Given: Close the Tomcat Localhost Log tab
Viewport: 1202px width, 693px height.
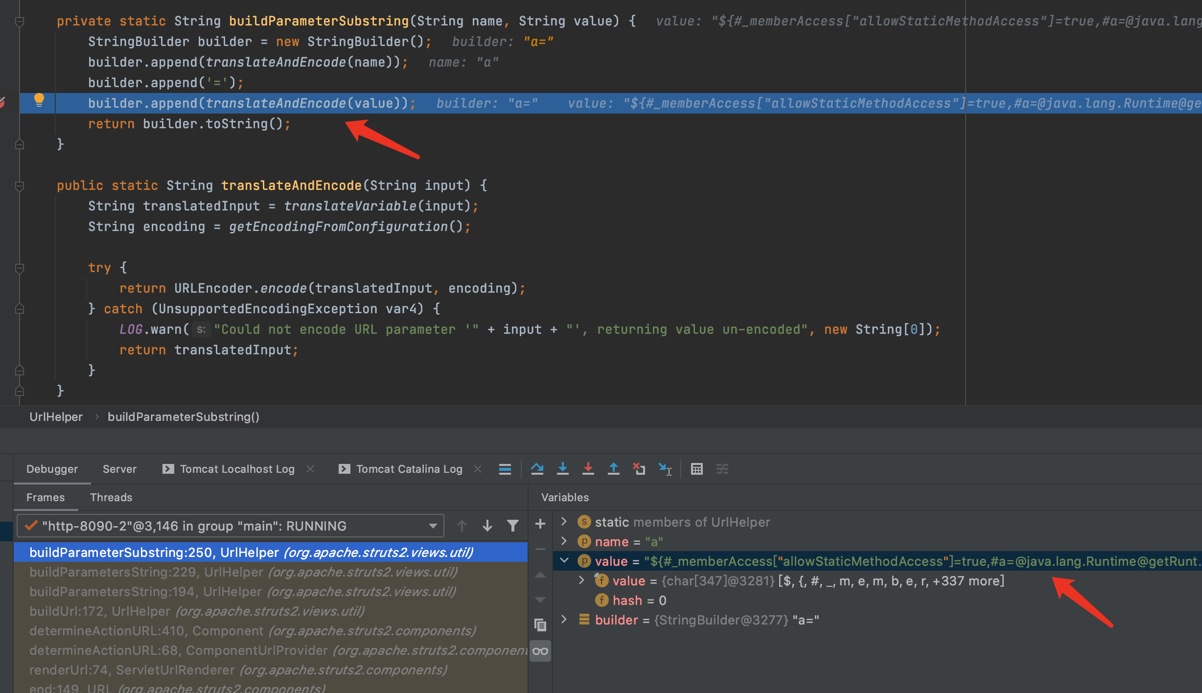Looking at the screenshot, I should point(310,469).
